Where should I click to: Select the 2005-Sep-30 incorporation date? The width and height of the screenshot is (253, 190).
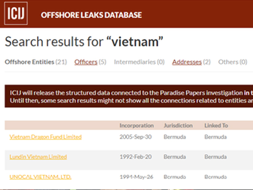click(x=135, y=137)
